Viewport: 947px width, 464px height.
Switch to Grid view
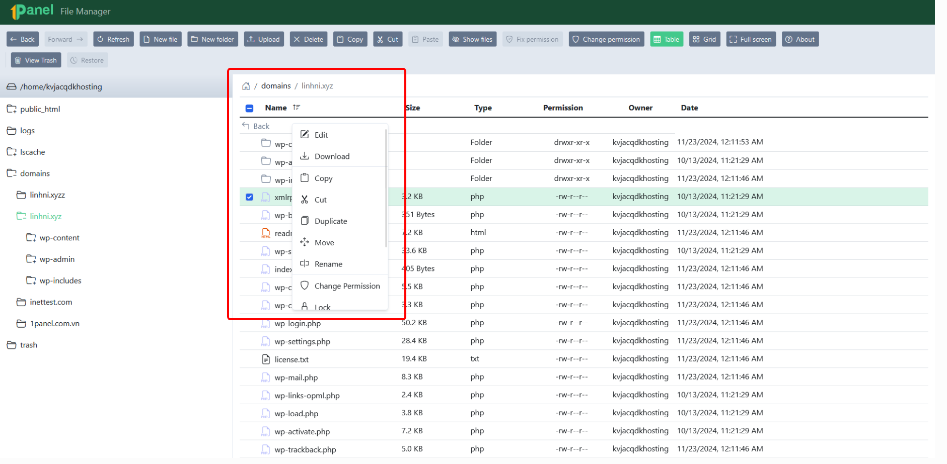coord(705,39)
